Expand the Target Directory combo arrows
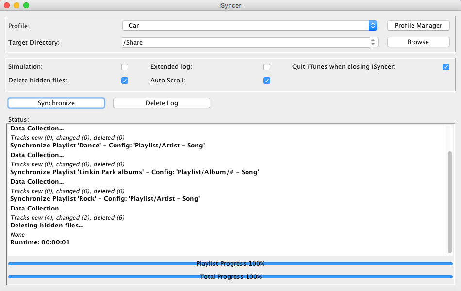Screen dimensions: 461x291 pos(373,42)
